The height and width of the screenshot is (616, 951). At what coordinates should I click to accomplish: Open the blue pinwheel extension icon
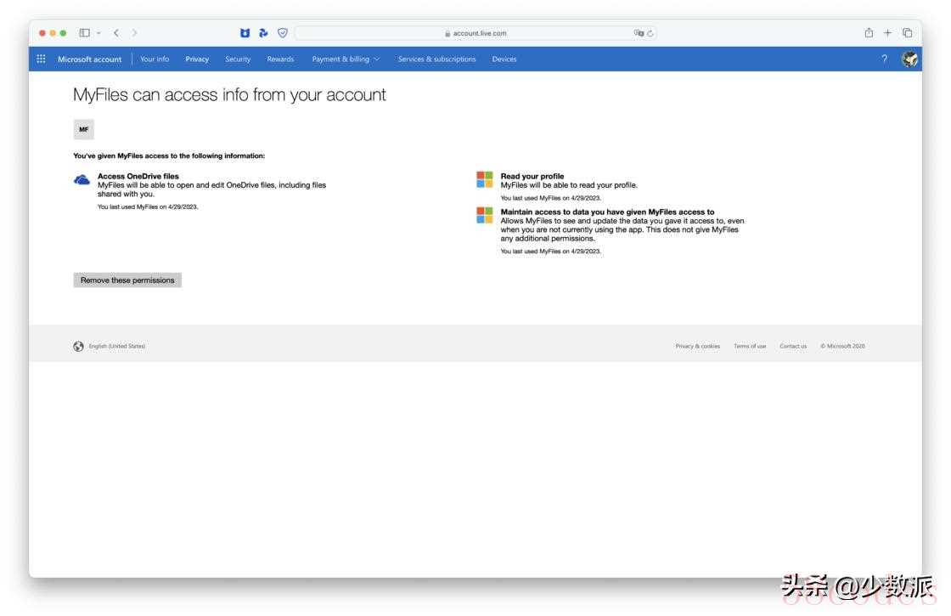tap(263, 33)
